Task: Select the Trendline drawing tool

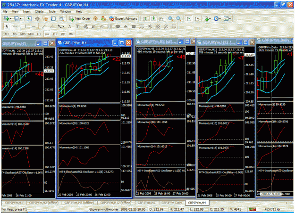Action: (x=43, y=26)
